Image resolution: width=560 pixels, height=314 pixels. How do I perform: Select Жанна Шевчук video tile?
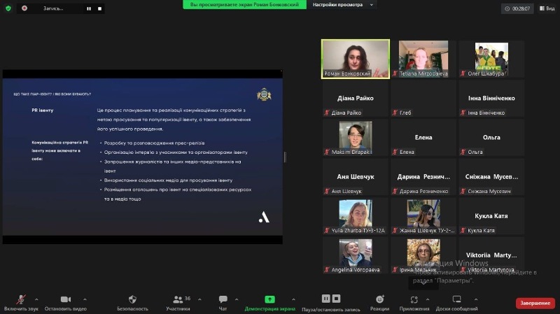(x=423, y=216)
